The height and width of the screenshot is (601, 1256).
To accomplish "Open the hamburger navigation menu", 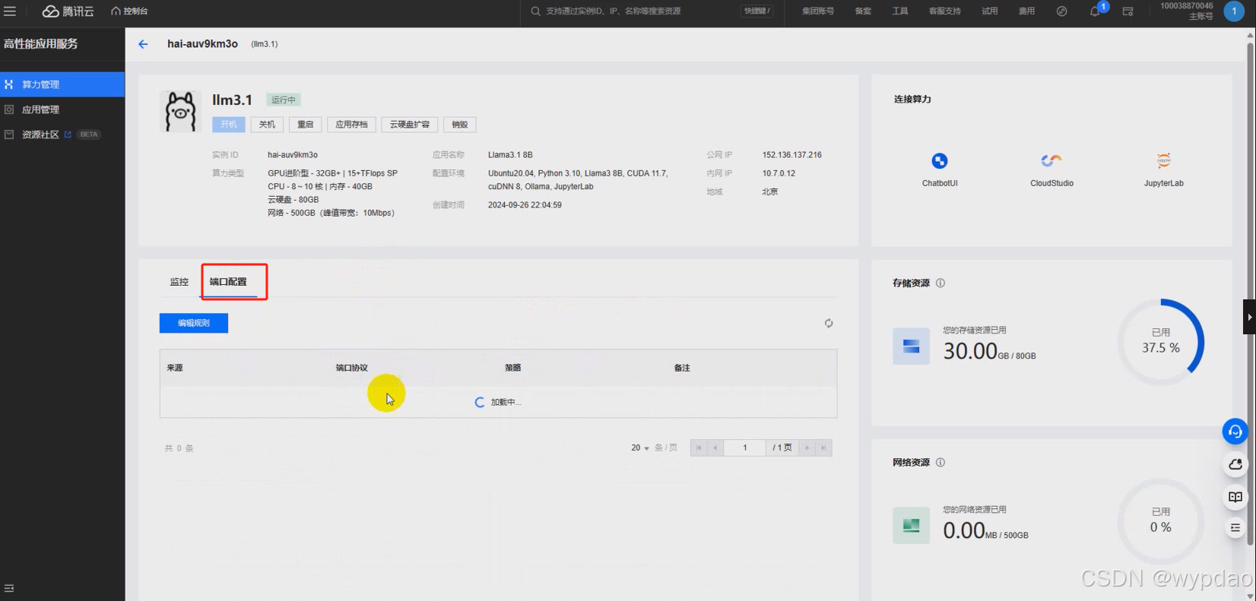I will tap(10, 11).
